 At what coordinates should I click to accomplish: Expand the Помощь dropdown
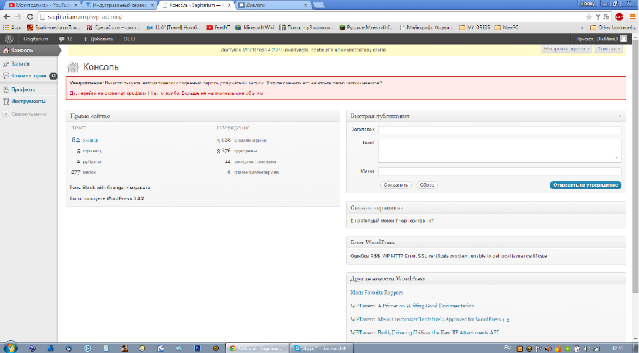(x=608, y=49)
